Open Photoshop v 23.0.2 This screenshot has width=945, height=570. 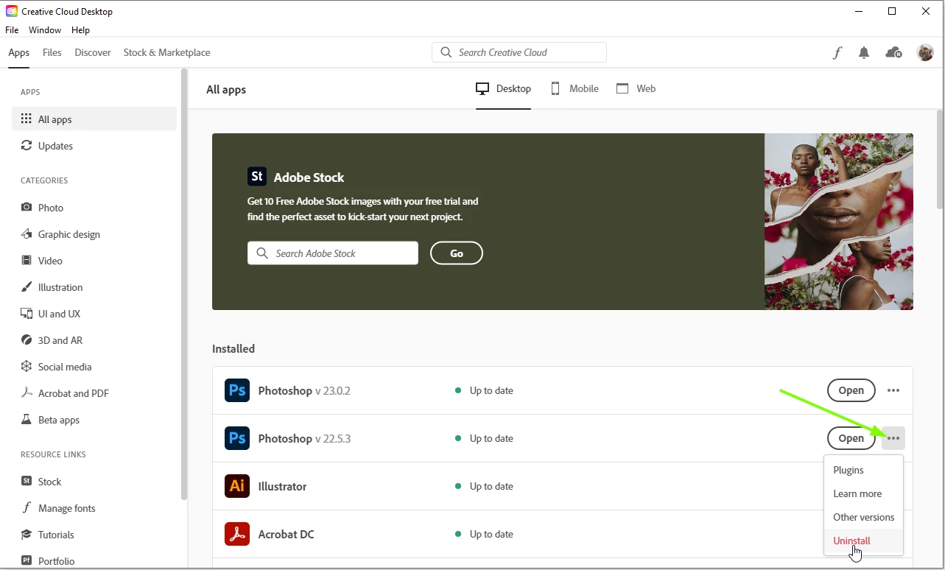(x=851, y=390)
